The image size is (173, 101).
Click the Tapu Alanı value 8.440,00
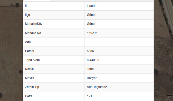tap(93, 60)
